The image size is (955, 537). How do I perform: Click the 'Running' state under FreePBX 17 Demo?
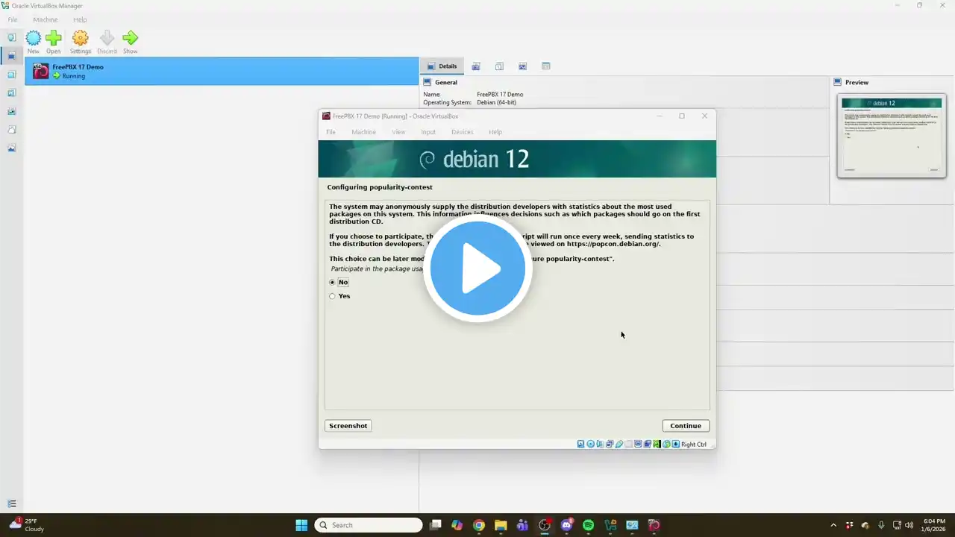tap(74, 76)
